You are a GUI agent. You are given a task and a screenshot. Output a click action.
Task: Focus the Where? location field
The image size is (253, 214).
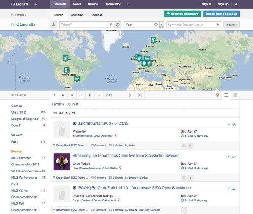(86, 25)
